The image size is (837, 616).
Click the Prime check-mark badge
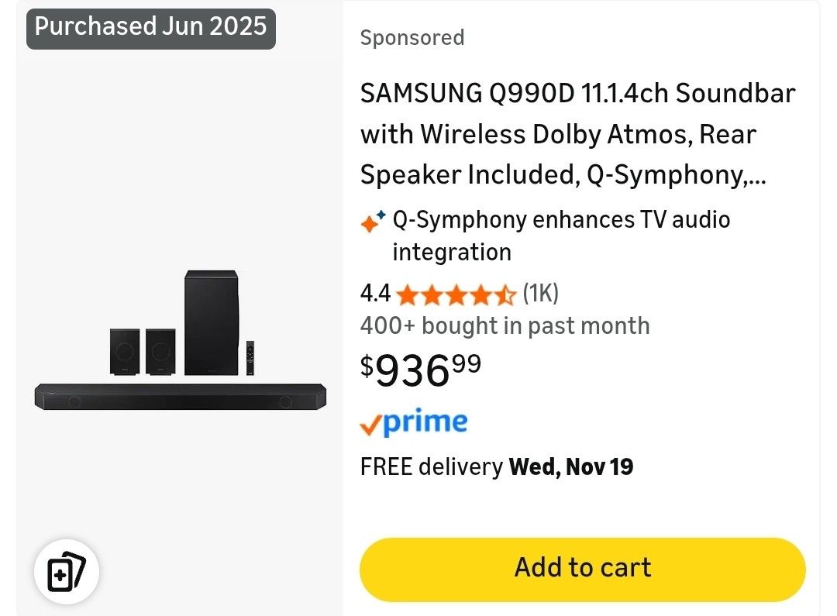coord(371,422)
